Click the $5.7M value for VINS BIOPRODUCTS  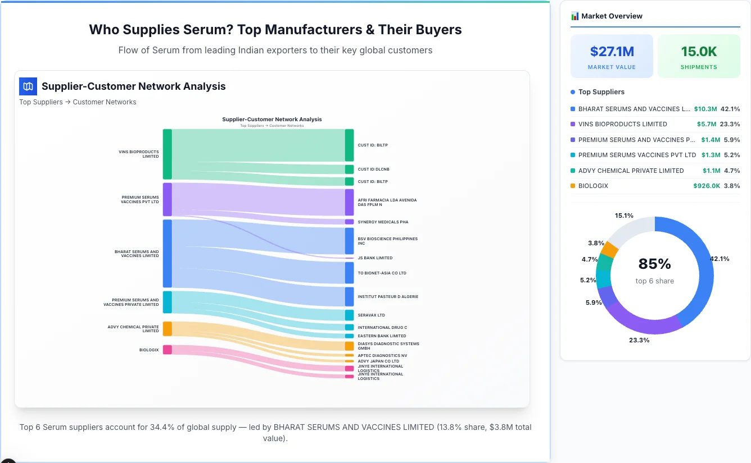(x=707, y=124)
